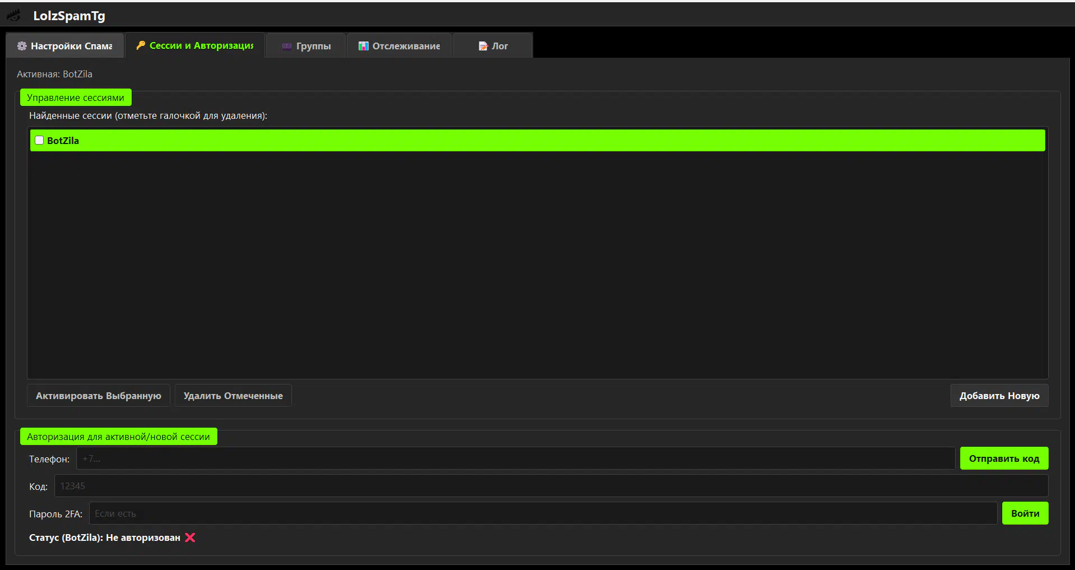1075x570 pixels.
Task: Select the green BotZila session row
Action: [x=538, y=140]
